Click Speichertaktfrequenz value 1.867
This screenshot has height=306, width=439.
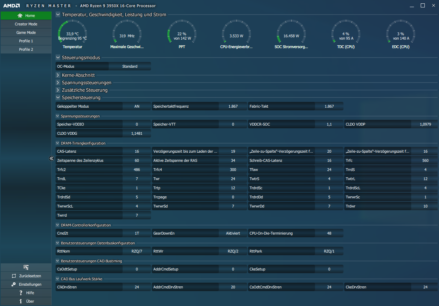click(x=233, y=106)
